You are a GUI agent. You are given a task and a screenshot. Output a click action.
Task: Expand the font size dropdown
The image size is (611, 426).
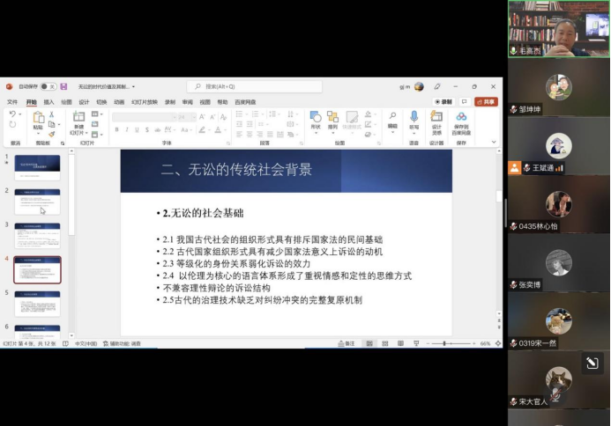pos(194,117)
